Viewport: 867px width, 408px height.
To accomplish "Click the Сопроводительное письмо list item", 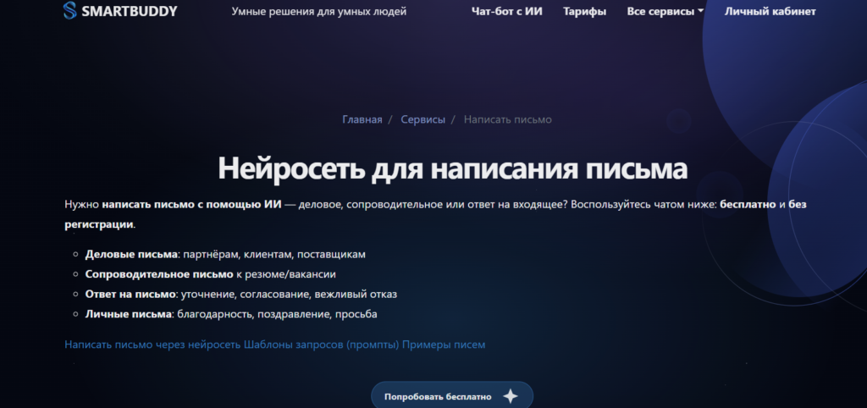I will pyautogui.click(x=211, y=274).
